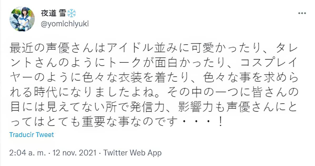
Task: Click the @yomichiyuki handle
Action: pyautogui.click(x=65, y=24)
